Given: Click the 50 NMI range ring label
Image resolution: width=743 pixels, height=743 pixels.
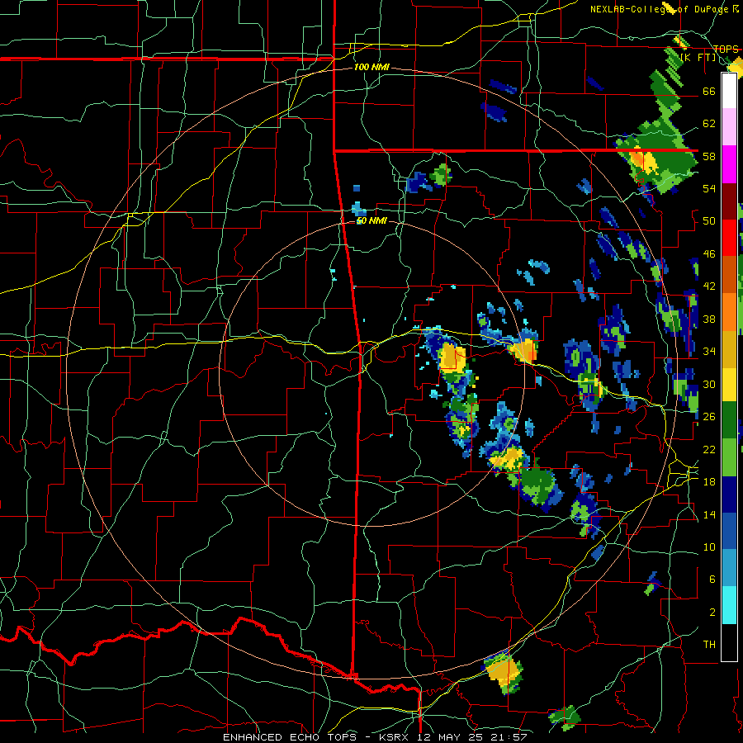Looking at the screenshot, I should (371, 220).
